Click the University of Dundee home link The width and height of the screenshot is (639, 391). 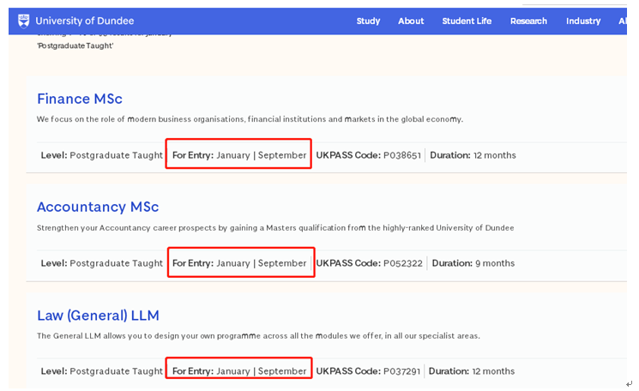[x=84, y=21]
